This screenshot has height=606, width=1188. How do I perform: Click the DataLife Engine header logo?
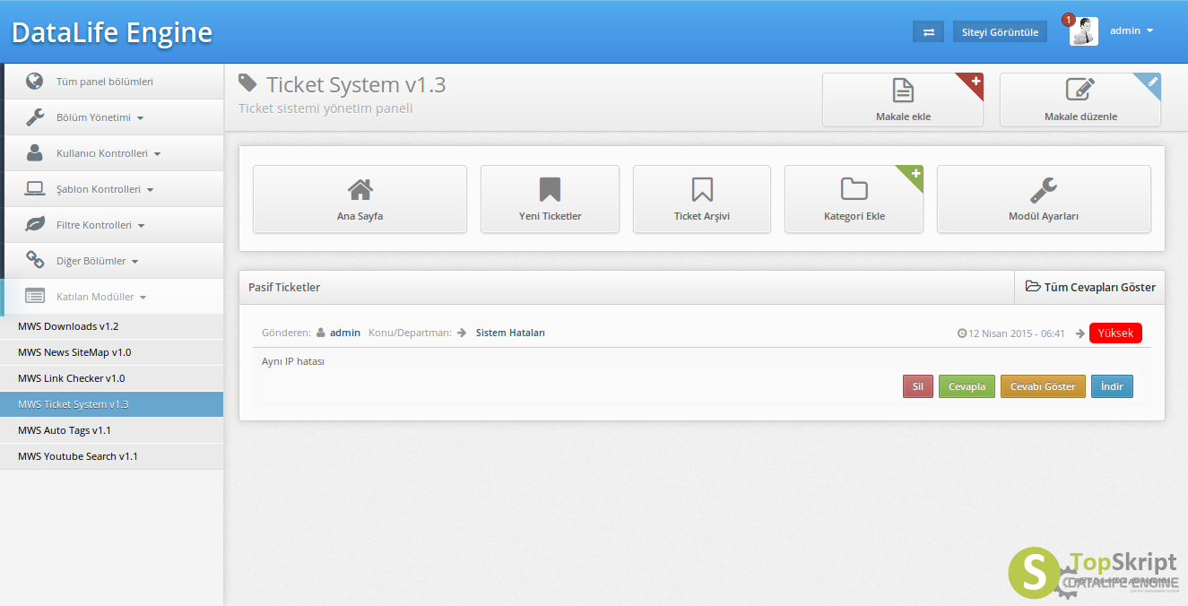coord(112,32)
